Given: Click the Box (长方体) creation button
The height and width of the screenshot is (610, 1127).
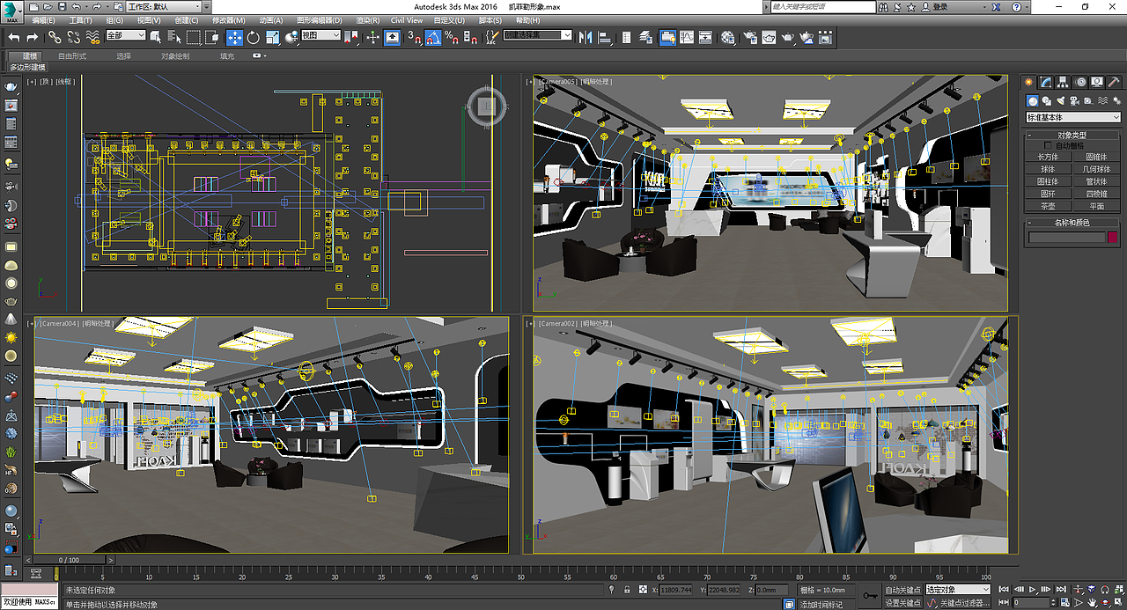Looking at the screenshot, I should pyautogui.click(x=1049, y=157).
